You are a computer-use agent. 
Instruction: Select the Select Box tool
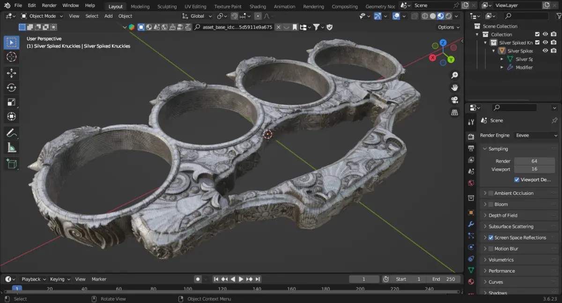pyautogui.click(x=12, y=43)
